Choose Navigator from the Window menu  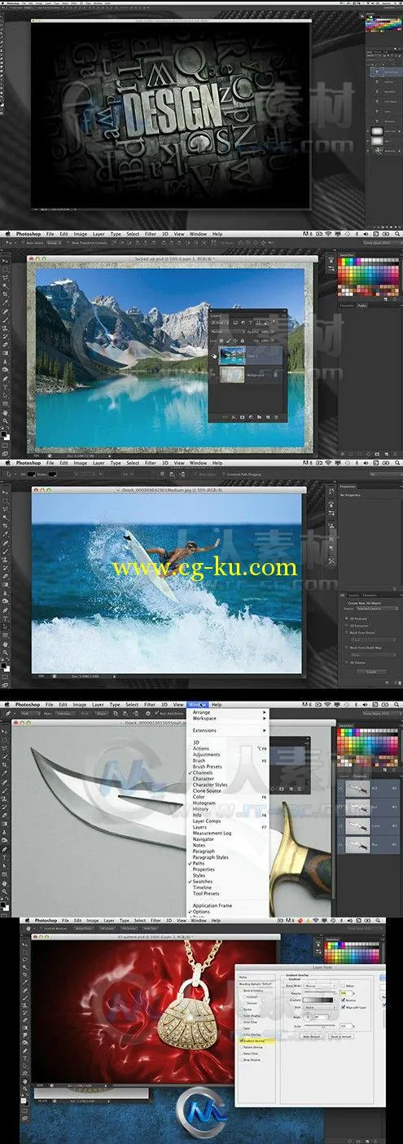point(228,838)
